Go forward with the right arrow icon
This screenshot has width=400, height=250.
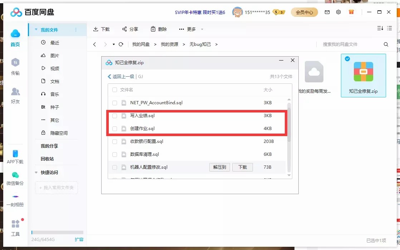105,44
